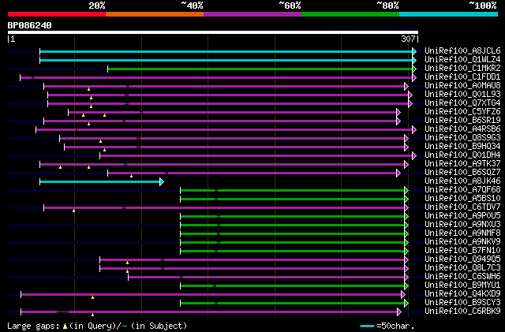
Task: Select the UniRef100_A7QF68 label
Action: point(462,190)
